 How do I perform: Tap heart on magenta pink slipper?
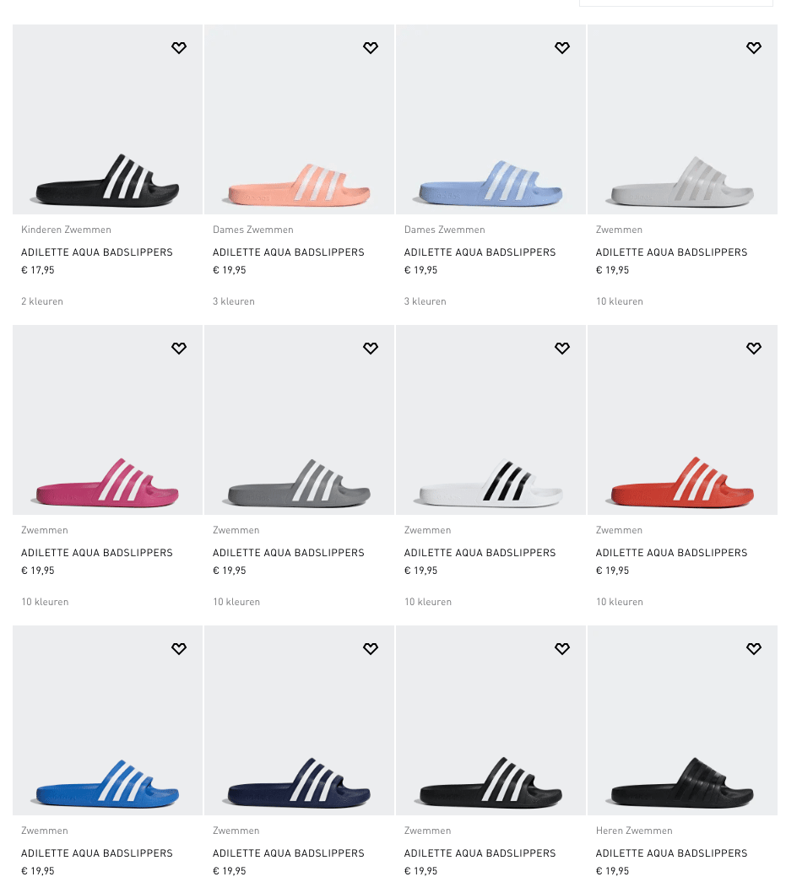tap(179, 348)
